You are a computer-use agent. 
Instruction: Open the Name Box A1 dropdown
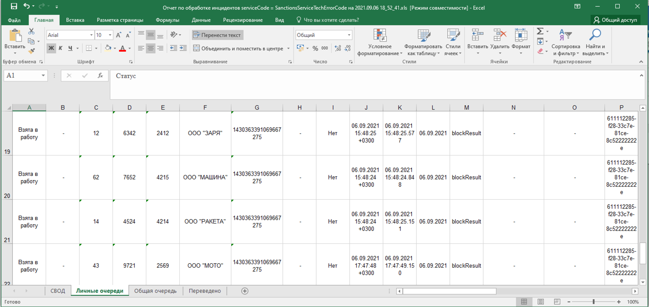(43, 76)
